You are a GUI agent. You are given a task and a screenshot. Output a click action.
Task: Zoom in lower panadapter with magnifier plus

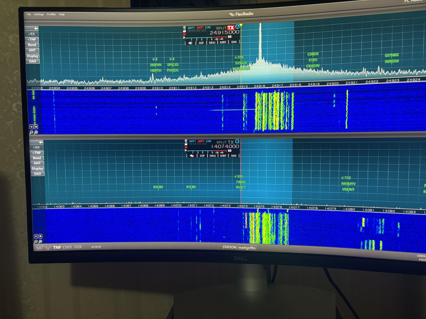40,242
